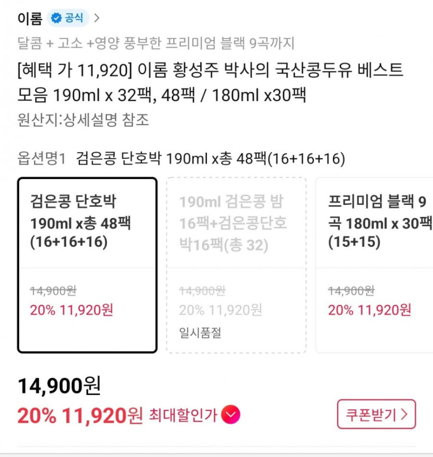Tap the 일시품절 sold-out label

pos(200,333)
